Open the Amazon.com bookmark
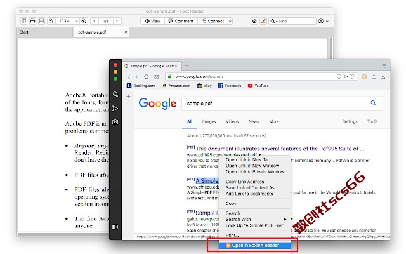The width and height of the screenshot is (406, 254). [x=176, y=86]
